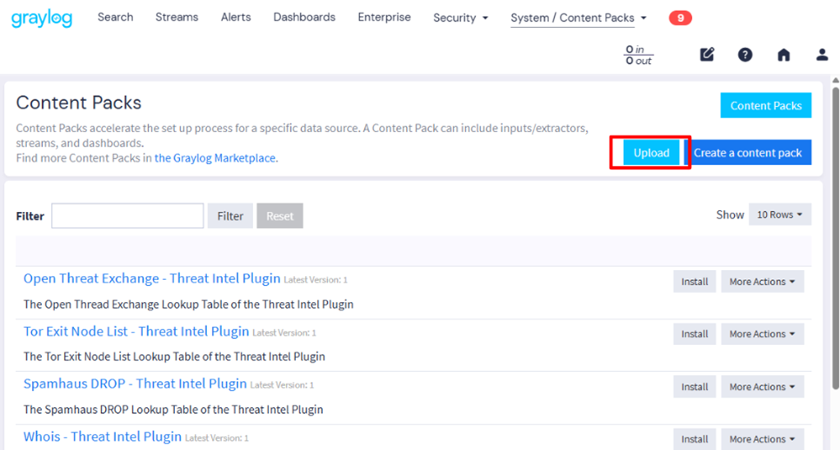
Task: Expand More Actions for Whois
Action: (x=762, y=439)
